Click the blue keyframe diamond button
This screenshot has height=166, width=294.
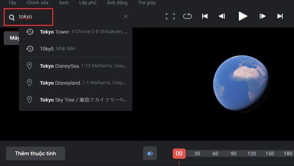[150, 153]
